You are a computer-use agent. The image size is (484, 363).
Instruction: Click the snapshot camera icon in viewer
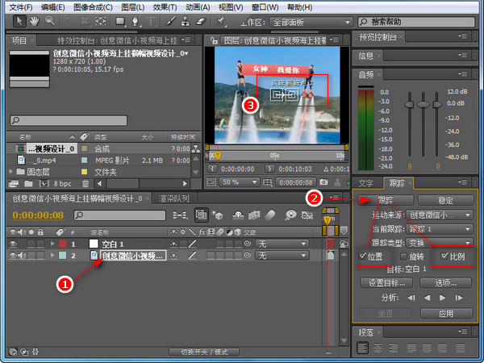pyautogui.click(x=323, y=182)
